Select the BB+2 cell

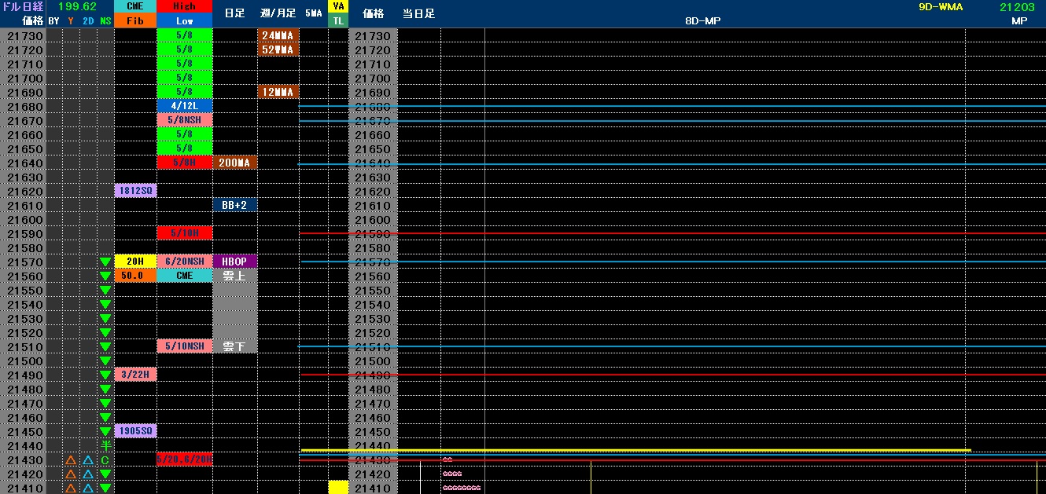(234, 205)
